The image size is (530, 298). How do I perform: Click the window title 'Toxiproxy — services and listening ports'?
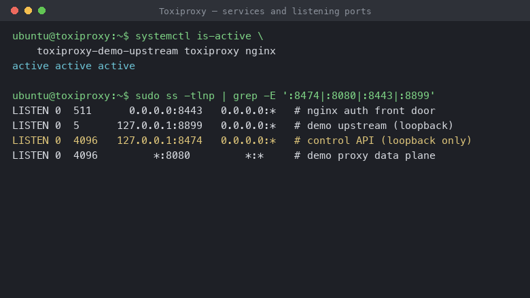265,12
